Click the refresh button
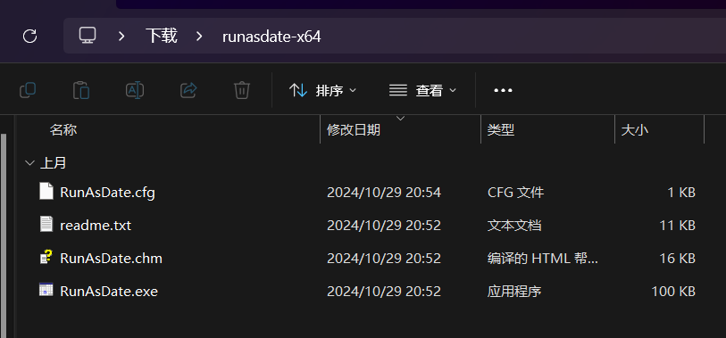 pos(30,36)
